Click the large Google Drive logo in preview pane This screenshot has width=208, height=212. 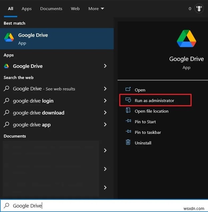click(186, 39)
